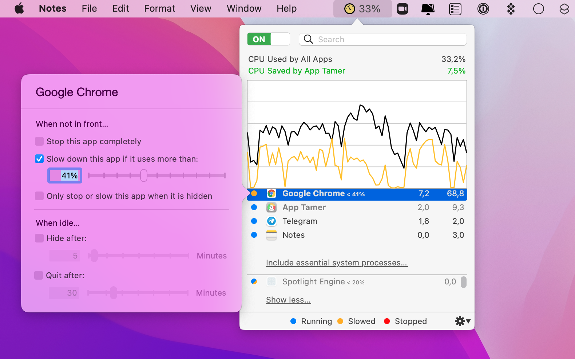
Task: Click the blue status dot for Notes
Action: pos(254,235)
